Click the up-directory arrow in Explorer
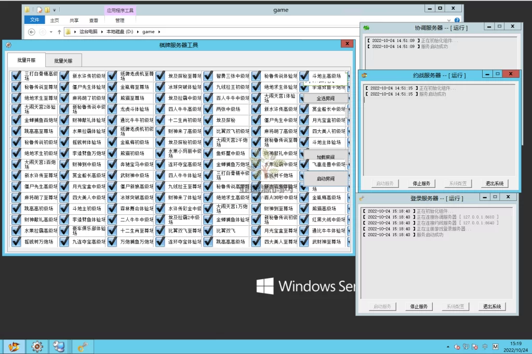The image size is (532, 354). point(59,32)
